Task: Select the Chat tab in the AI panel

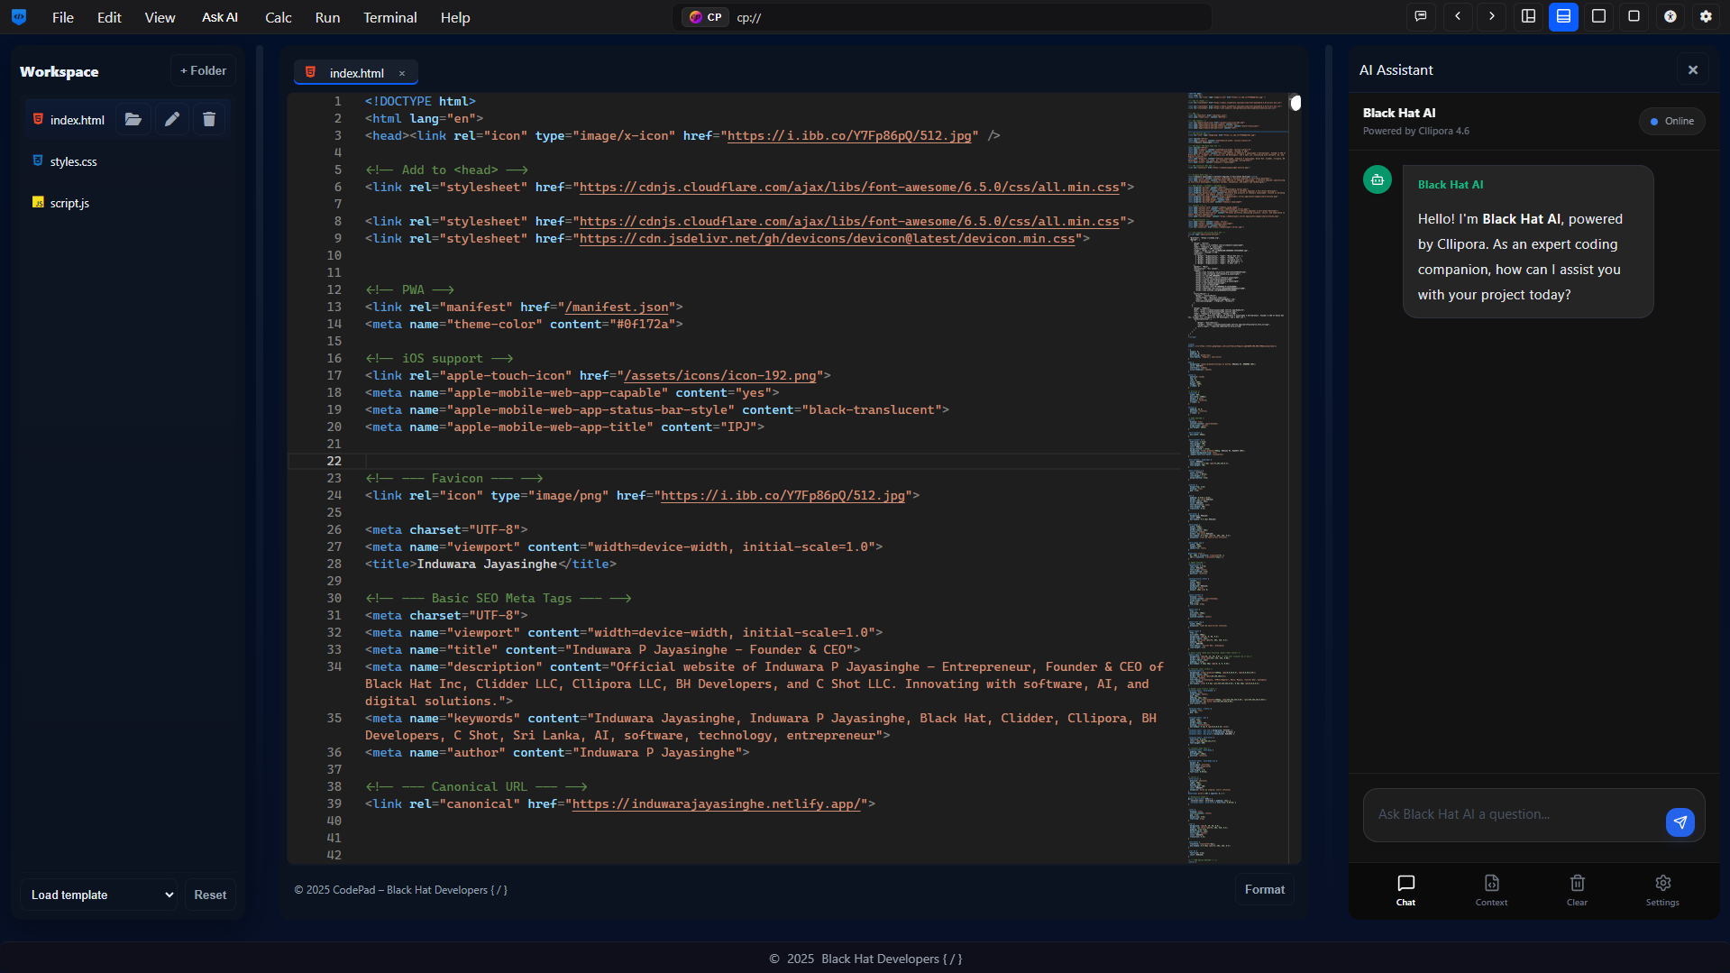Action: 1405,889
